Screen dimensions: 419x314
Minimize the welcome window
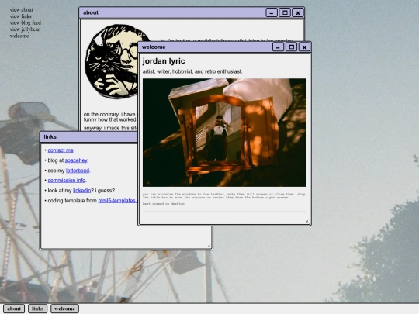tap(279, 47)
